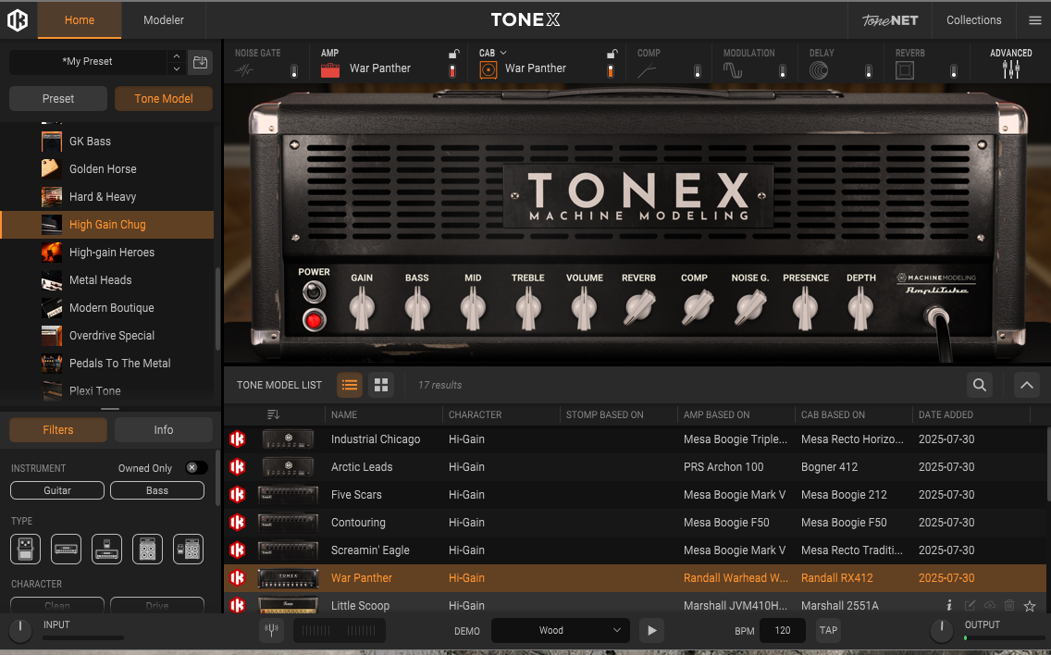This screenshot has height=655, width=1051.
Task: Filter instrument by Guitar
Action: click(57, 490)
